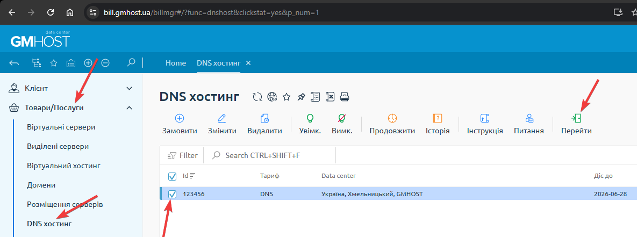Open Домени in the sidebar

[41, 185]
